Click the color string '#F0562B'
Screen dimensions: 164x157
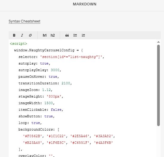point(32,136)
